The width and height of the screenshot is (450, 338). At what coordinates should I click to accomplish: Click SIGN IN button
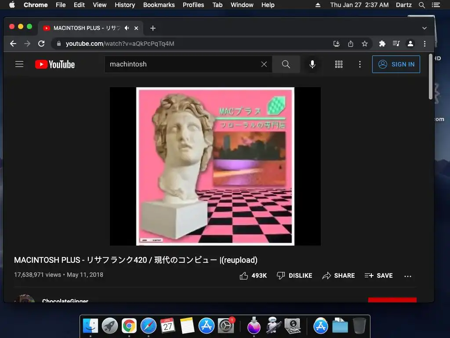tap(396, 64)
